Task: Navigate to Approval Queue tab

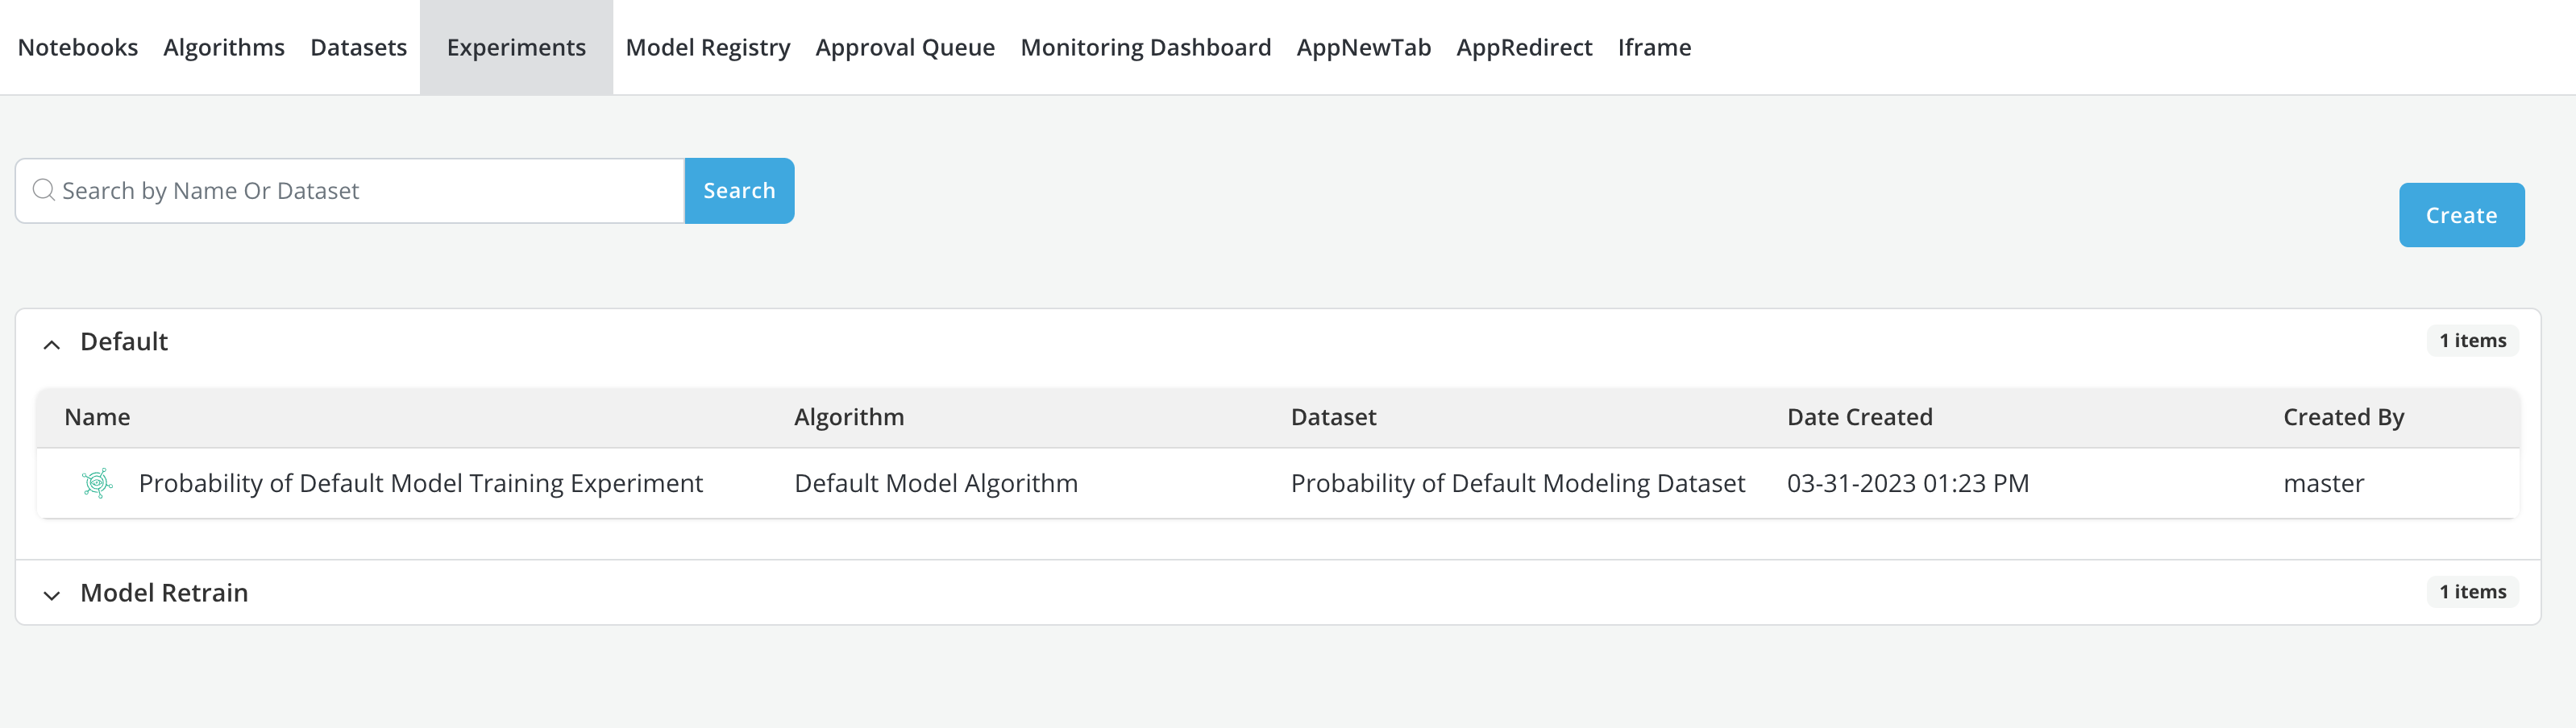Action: pyautogui.click(x=904, y=48)
